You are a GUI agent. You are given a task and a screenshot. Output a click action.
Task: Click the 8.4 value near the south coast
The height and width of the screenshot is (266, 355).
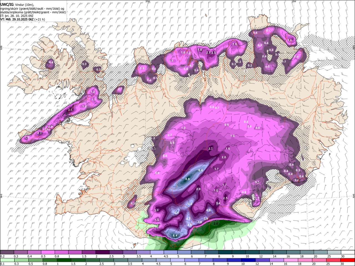(x=175, y=236)
